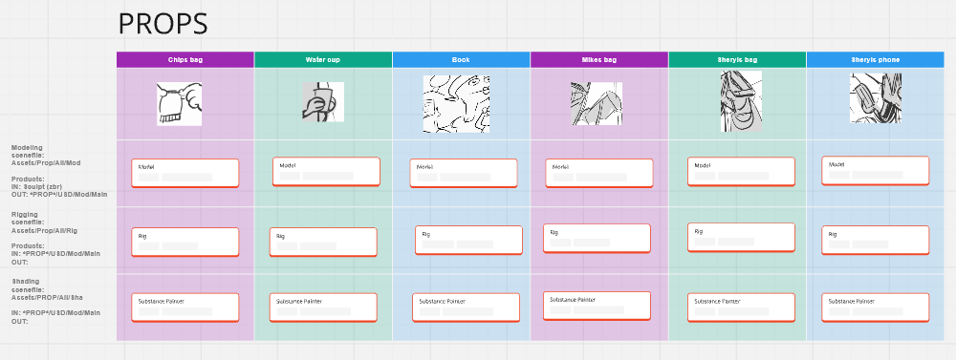
Task: Open Substance Painter card under Sheryls bag
Action: coord(742,307)
